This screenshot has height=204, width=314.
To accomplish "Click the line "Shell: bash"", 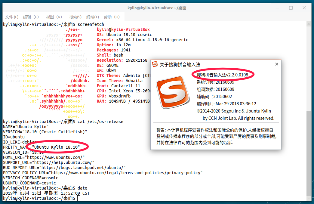I will coord(110,55).
